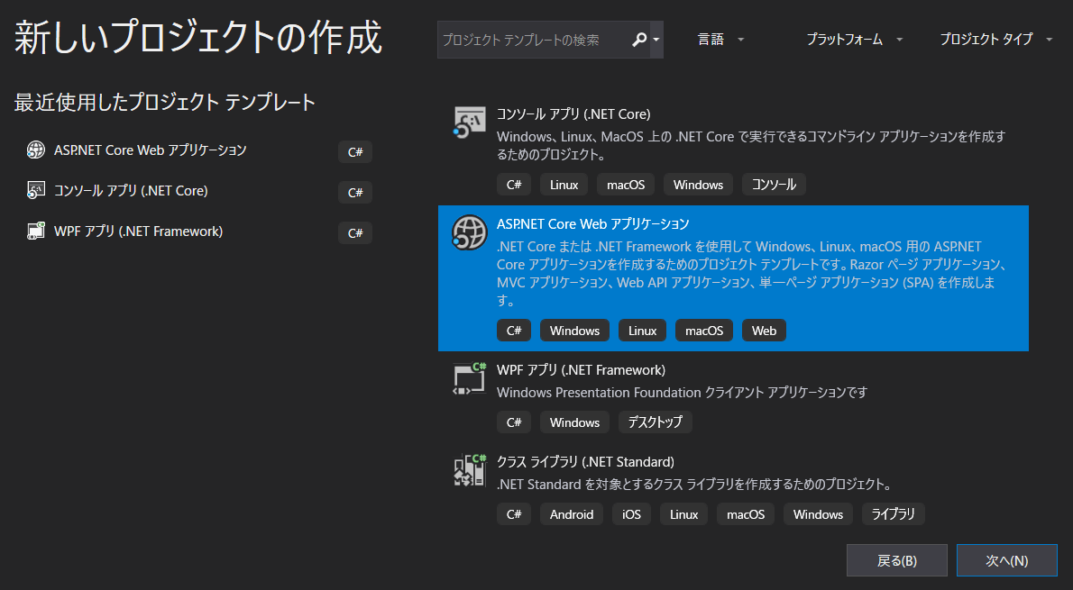1073x590 pixels.
Task: Click the デスクトップ tag under WPF template
Action: 655,422
